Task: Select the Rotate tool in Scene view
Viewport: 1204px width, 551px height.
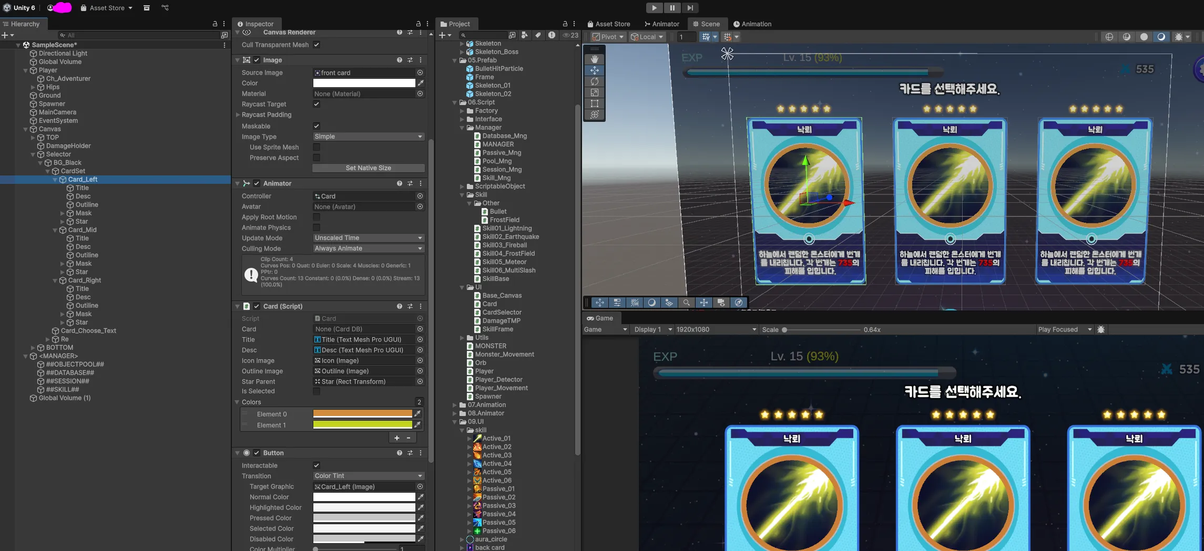Action: pyautogui.click(x=595, y=81)
